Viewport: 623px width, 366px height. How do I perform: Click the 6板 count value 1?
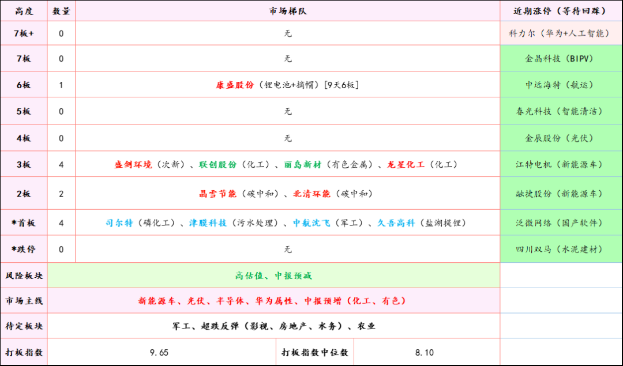61,85
